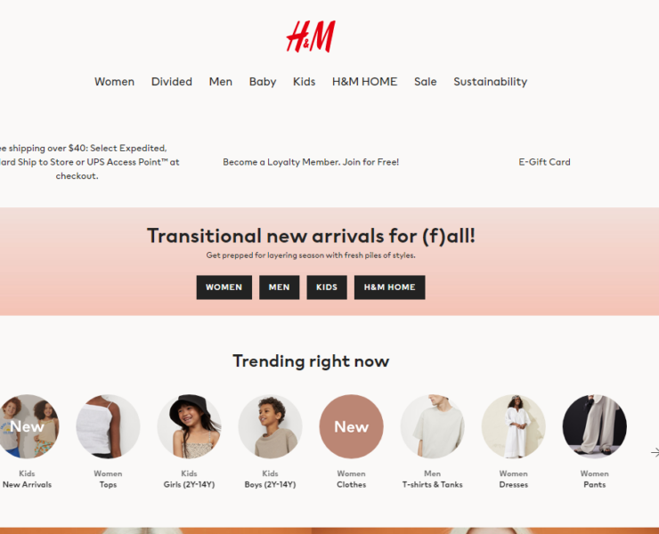Click the New Women Clothes circle
659x534 pixels.
[x=352, y=426]
